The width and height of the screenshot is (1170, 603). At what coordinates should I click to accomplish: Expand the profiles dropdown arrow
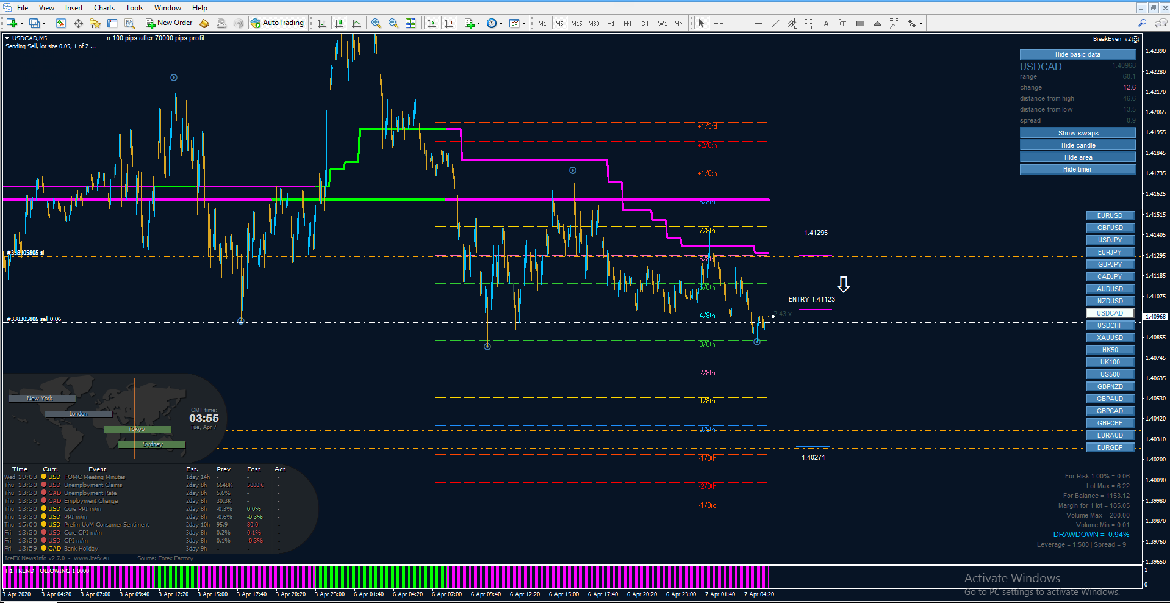[45, 23]
